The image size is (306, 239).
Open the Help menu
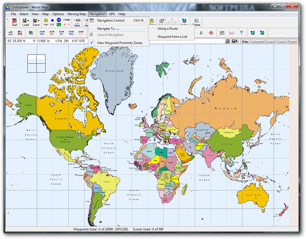[x=122, y=14]
